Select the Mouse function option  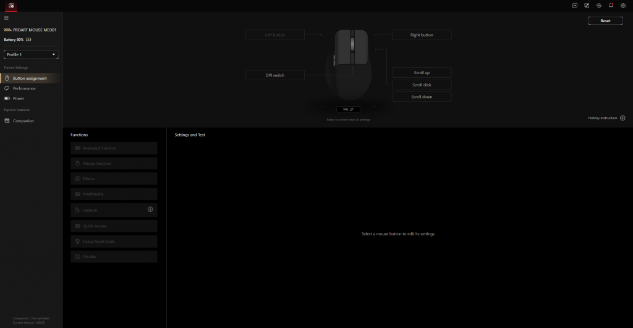114,164
